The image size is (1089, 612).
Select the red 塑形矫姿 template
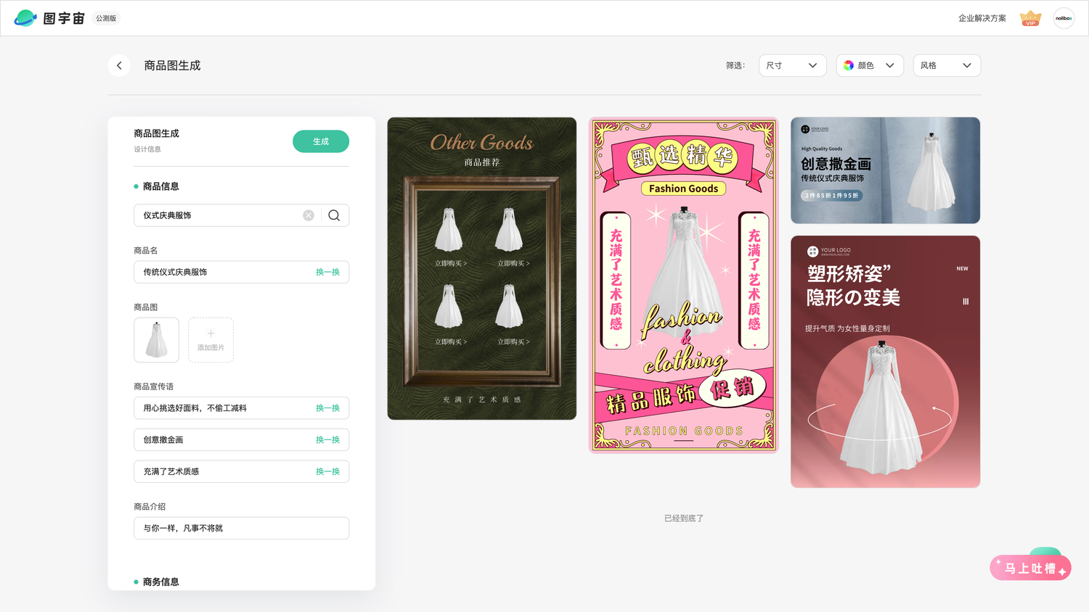885,362
